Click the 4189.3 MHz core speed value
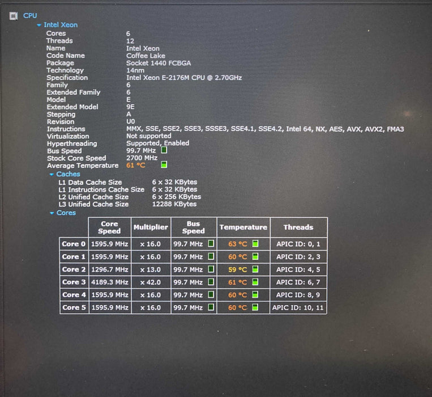The height and width of the screenshot is (397, 432). pyautogui.click(x=110, y=282)
